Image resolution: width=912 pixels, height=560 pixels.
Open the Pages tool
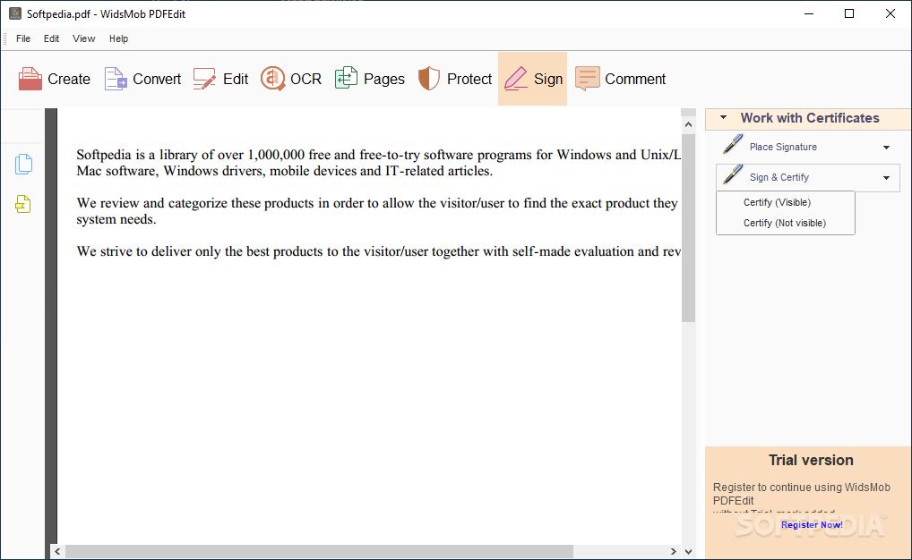click(x=370, y=79)
